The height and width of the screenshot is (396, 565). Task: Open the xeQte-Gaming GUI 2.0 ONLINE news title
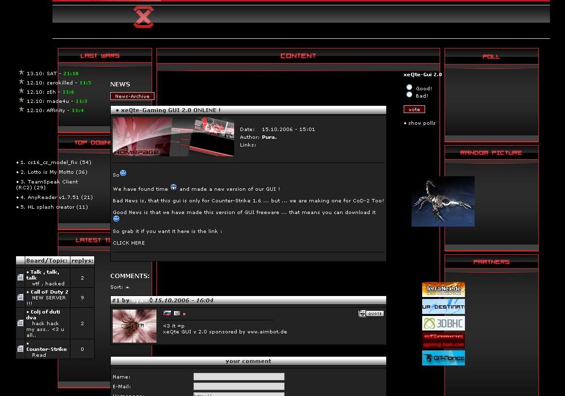point(171,110)
